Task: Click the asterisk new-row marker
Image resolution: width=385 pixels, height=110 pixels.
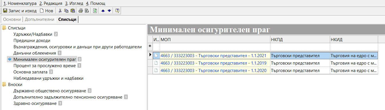Action: tap(150, 46)
